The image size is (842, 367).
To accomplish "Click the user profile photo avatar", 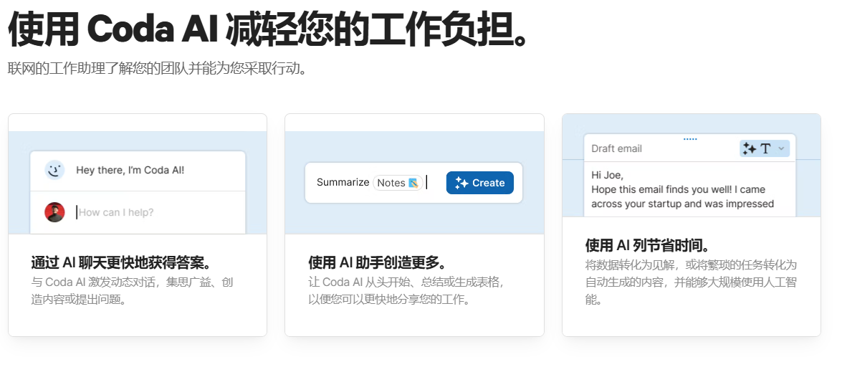I will point(54,212).
